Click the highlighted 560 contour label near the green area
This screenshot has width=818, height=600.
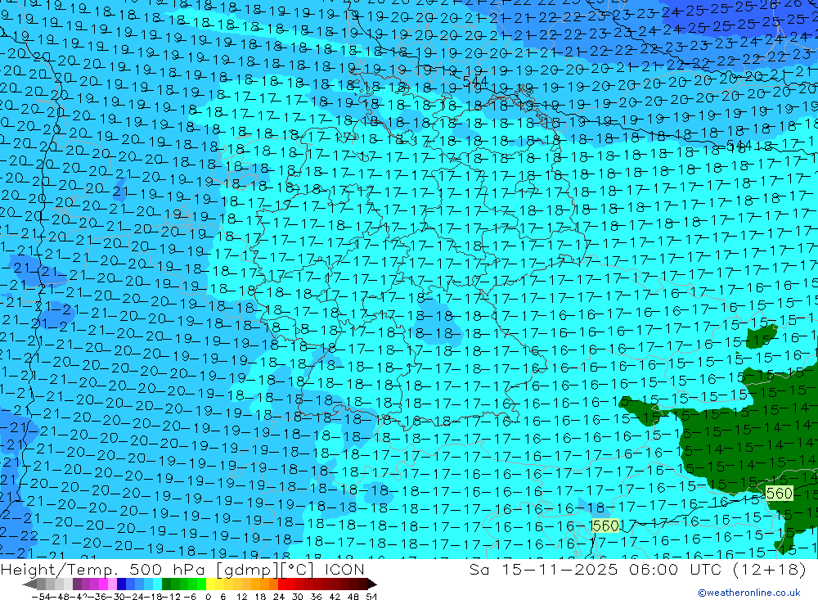(779, 494)
